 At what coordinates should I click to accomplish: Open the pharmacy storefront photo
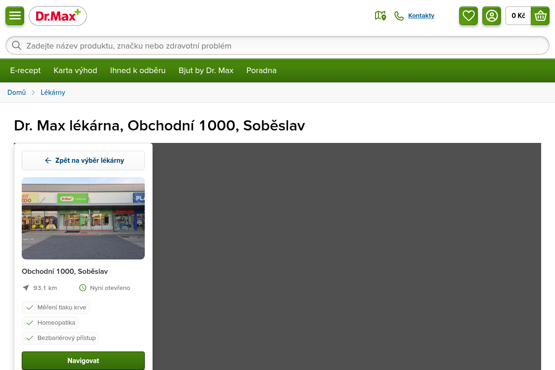[x=83, y=218]
